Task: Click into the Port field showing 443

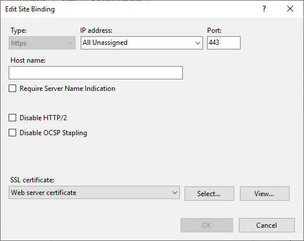Action: (x=224, y=43)
